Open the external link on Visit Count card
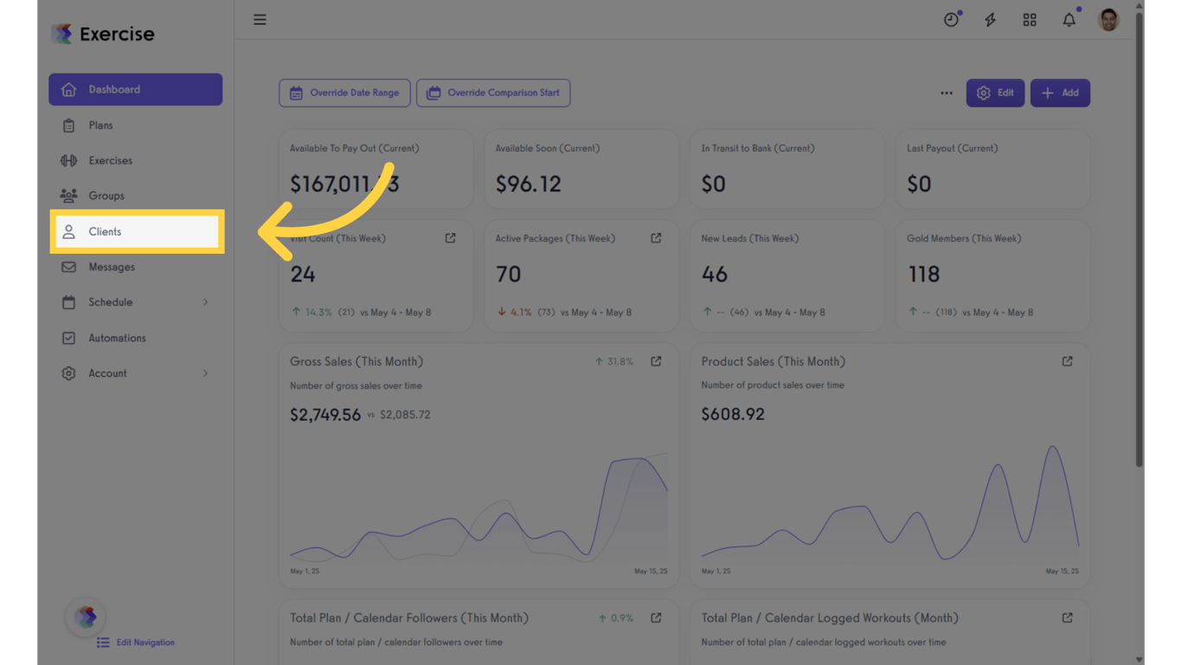 click(x=450, y=237)
